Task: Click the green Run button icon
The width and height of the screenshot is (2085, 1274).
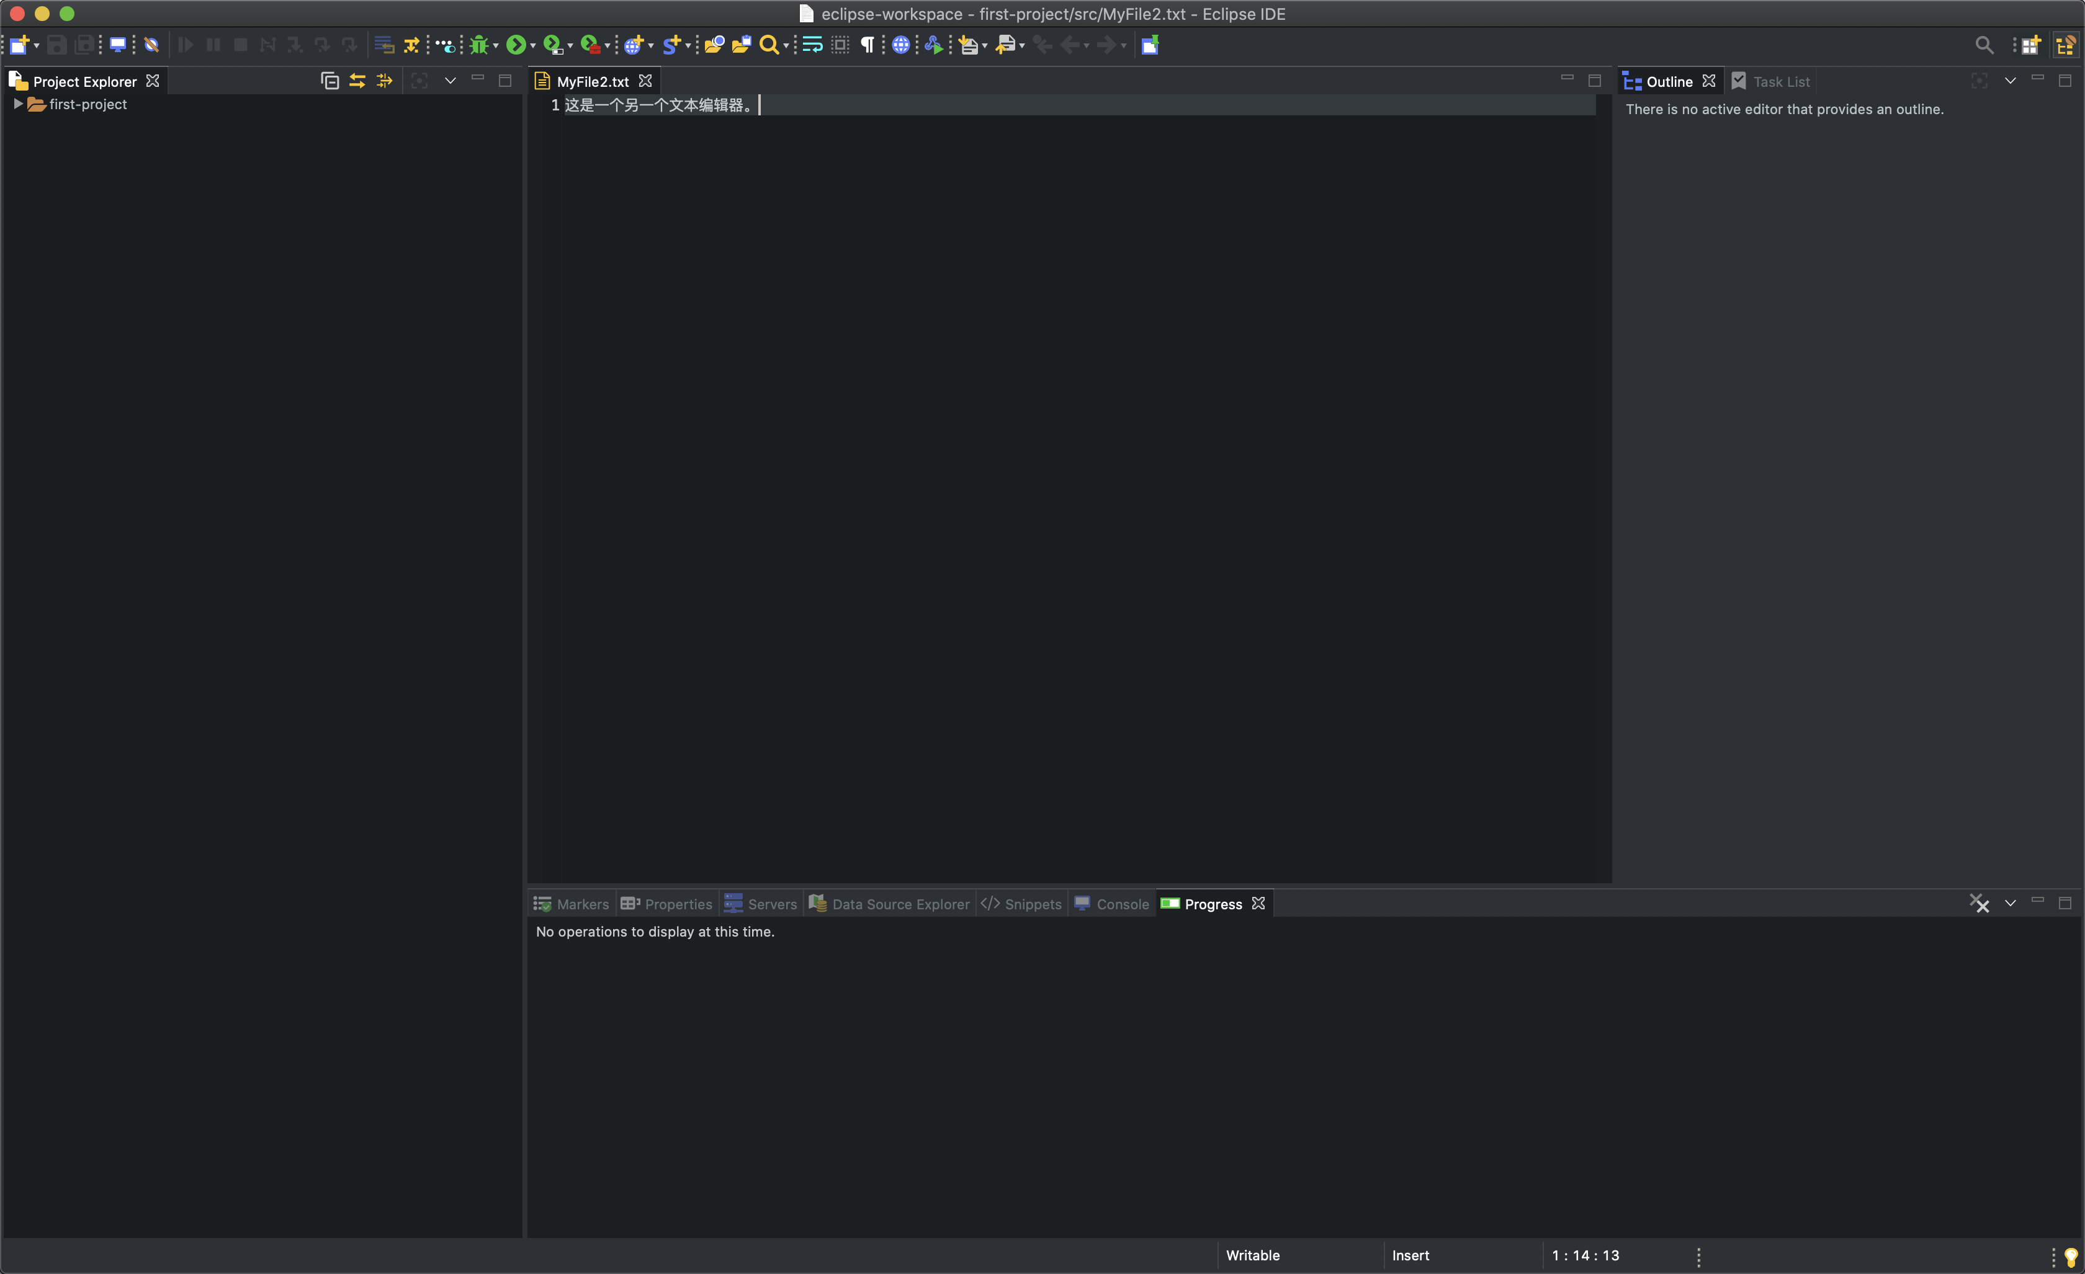Action: (x=515, y=45)
